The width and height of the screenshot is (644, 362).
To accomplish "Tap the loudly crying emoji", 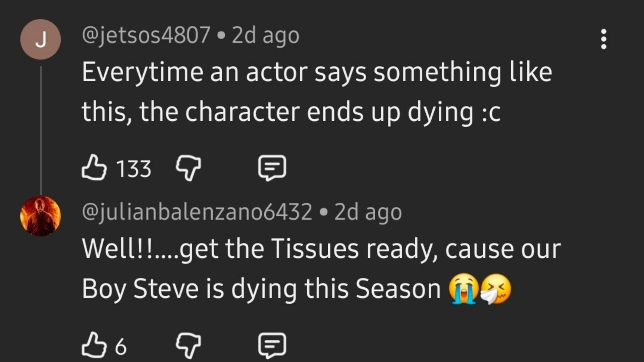I will (464, 289).
